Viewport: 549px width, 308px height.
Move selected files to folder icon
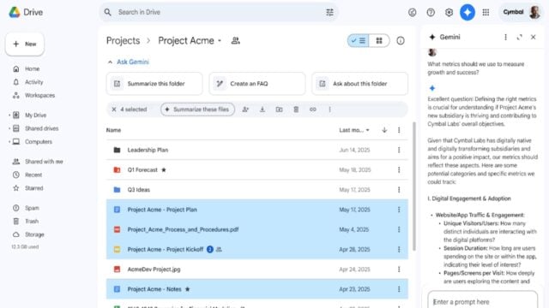[x=279, y=110]
